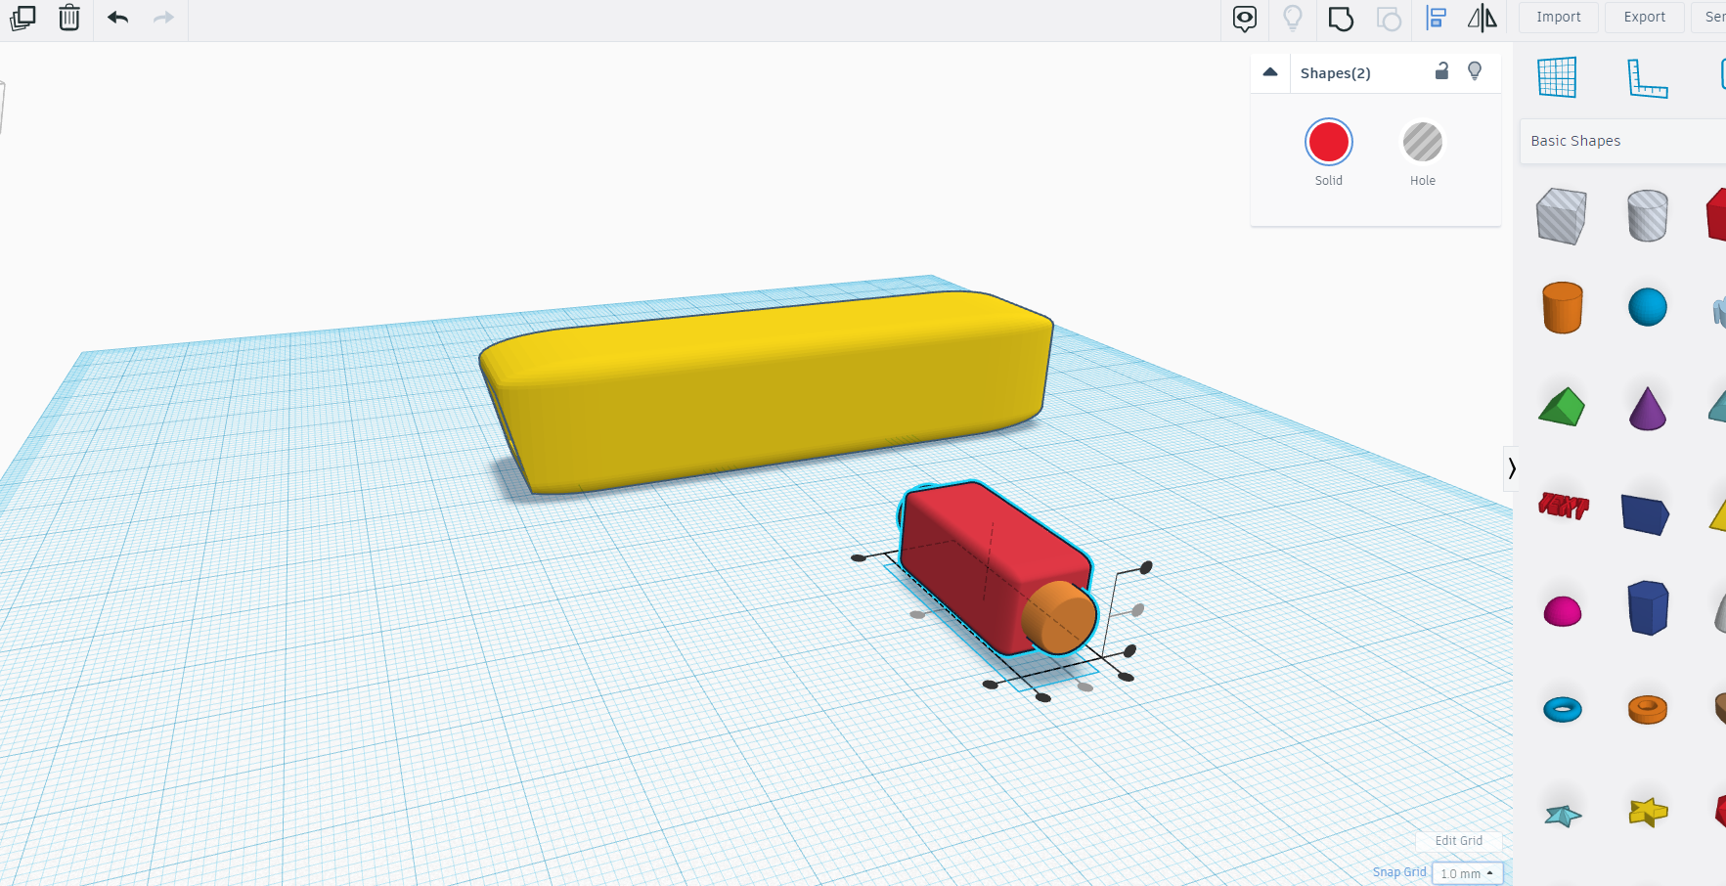
Task: Open the view/notes eye icon in toolbar
Action: [x=1245, y=19]
